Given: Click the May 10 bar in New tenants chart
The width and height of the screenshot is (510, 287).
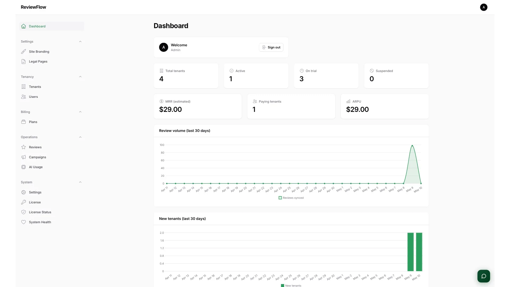Looking at the screenshot, I should coord(419,252).
